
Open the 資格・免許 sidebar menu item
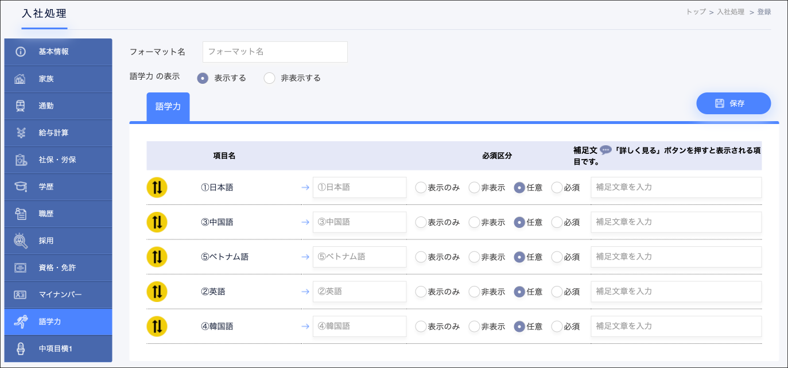tap(58, 268)
